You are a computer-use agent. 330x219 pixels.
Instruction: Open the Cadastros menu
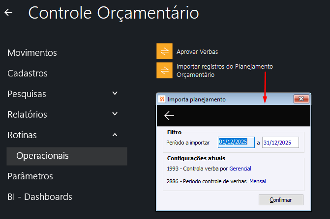pyautogui.click(x=28, y=73)
